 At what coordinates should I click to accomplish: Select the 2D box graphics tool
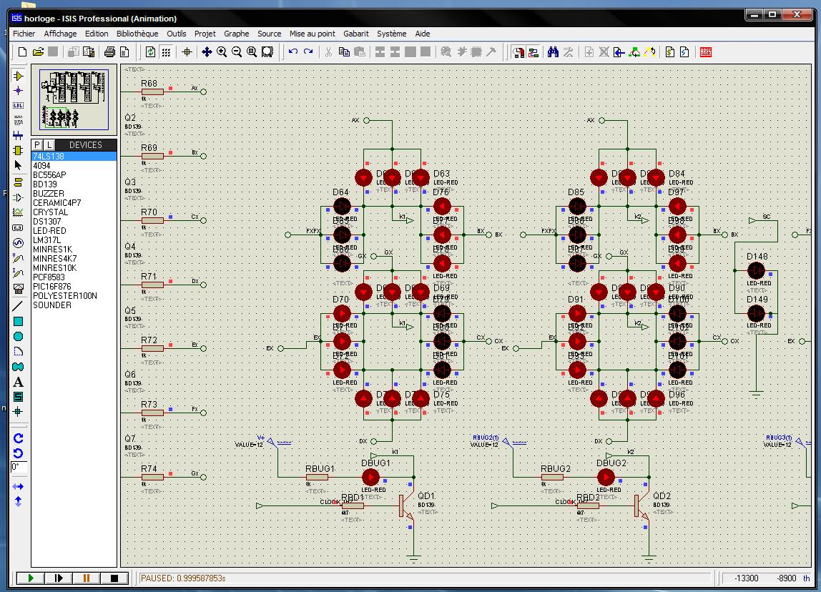pyautogui.click(x=19, y=322)
